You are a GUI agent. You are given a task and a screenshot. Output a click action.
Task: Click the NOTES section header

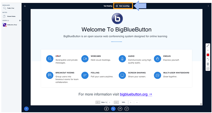point(5,12)
